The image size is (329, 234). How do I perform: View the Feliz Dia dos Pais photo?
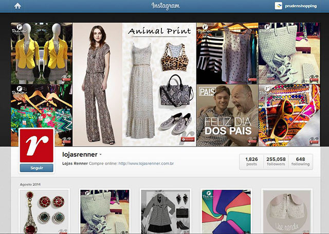point(227,115)
